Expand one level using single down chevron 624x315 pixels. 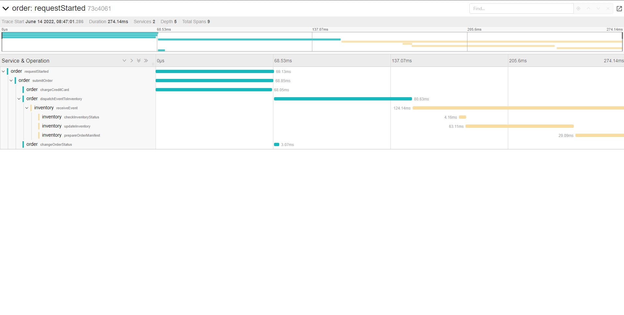pyautogui.click(x=124, y=61)
